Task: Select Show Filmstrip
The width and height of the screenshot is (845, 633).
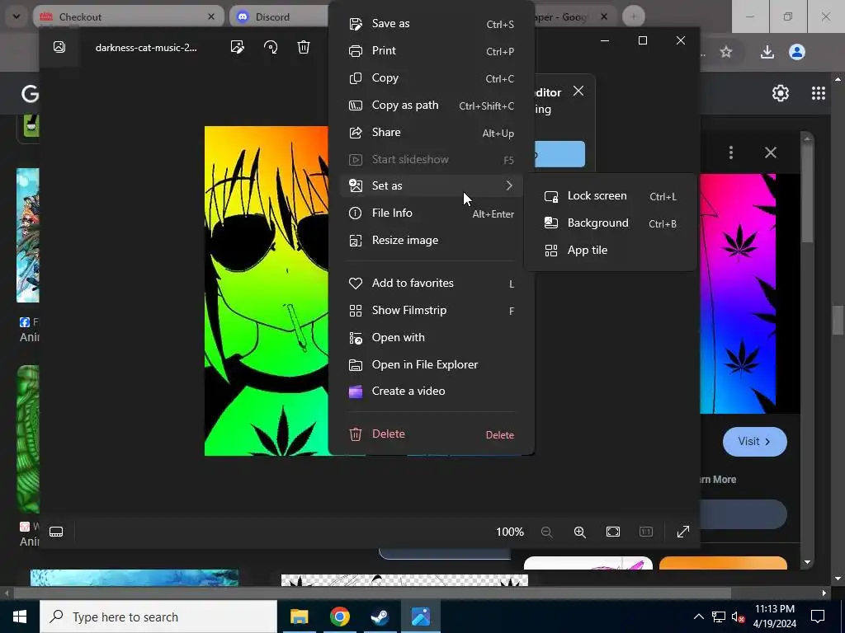Action: tap(431, 311)
